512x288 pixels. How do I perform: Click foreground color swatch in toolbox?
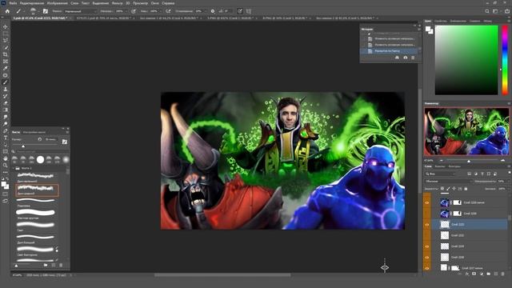[x=3, y=185]
